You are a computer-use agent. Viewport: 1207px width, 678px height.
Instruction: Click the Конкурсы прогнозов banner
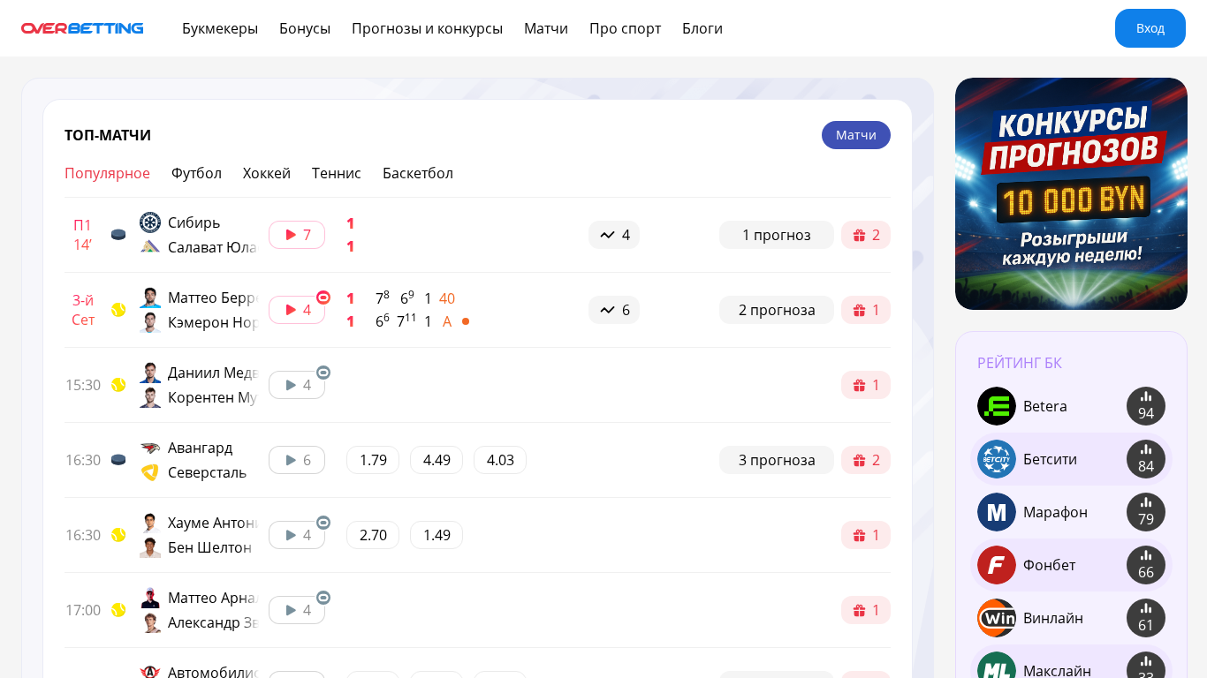click(1071, 193)
